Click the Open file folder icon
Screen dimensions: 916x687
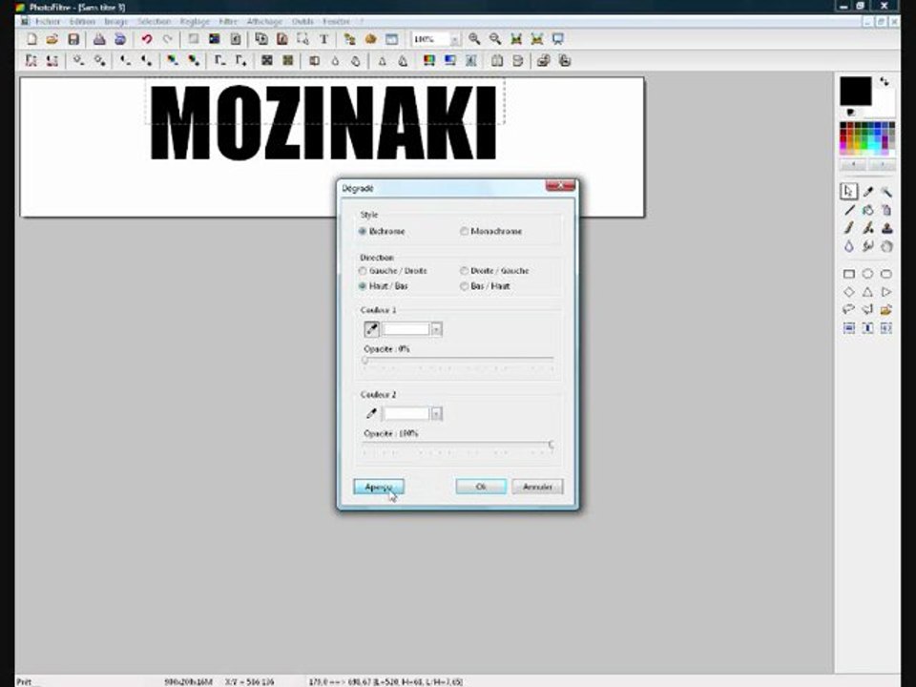pyautogui.click(x=52, y=39)
